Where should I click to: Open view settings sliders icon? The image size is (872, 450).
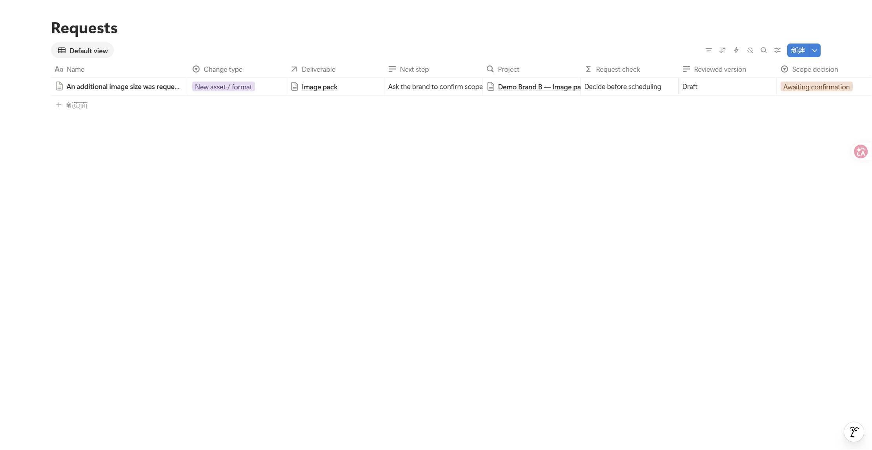(777, 50)
